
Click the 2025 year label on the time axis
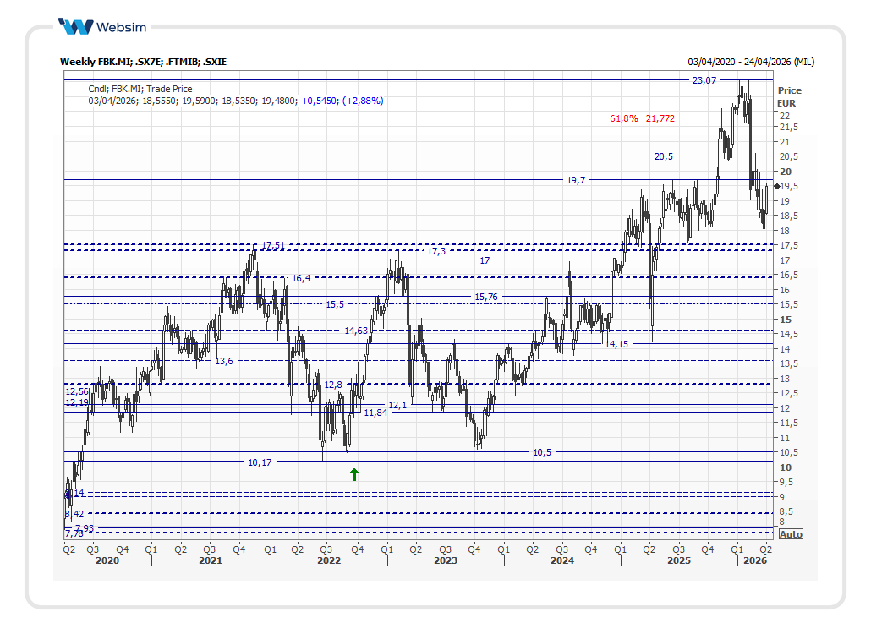[679, 560]
